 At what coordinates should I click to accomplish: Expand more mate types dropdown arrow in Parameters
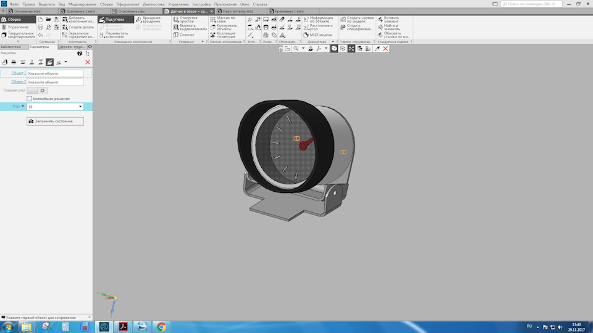65,62
